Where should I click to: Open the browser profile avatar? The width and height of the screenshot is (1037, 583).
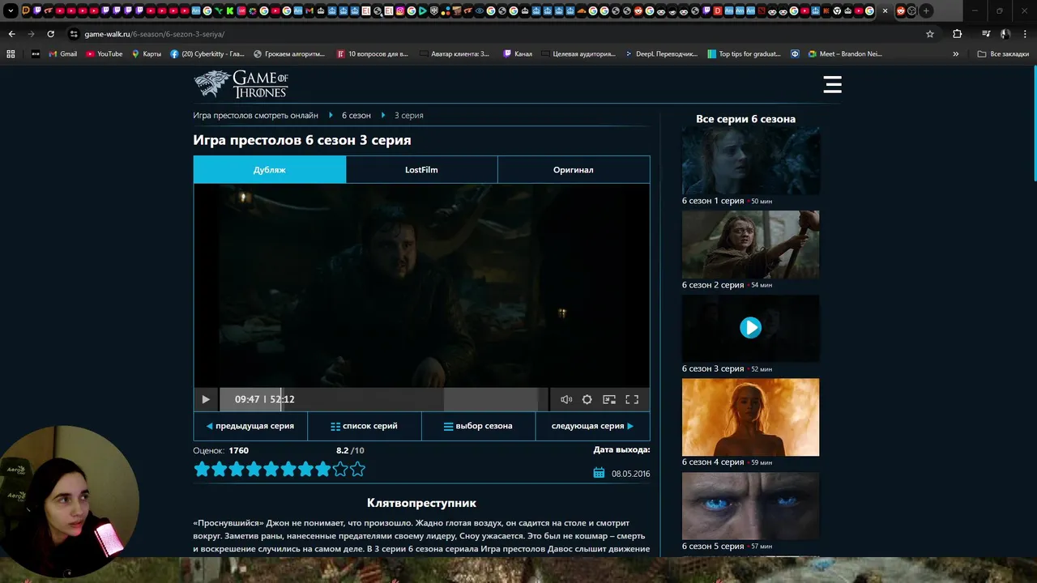point(1005,34)
